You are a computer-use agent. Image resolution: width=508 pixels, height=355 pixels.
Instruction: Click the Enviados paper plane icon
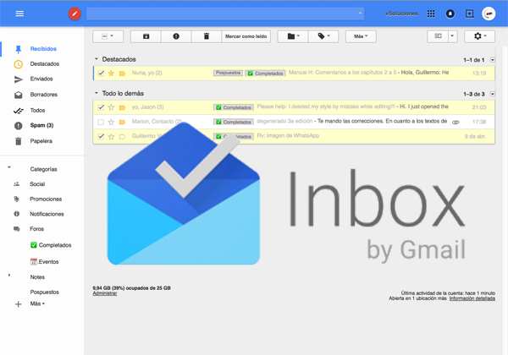[19, 79]
